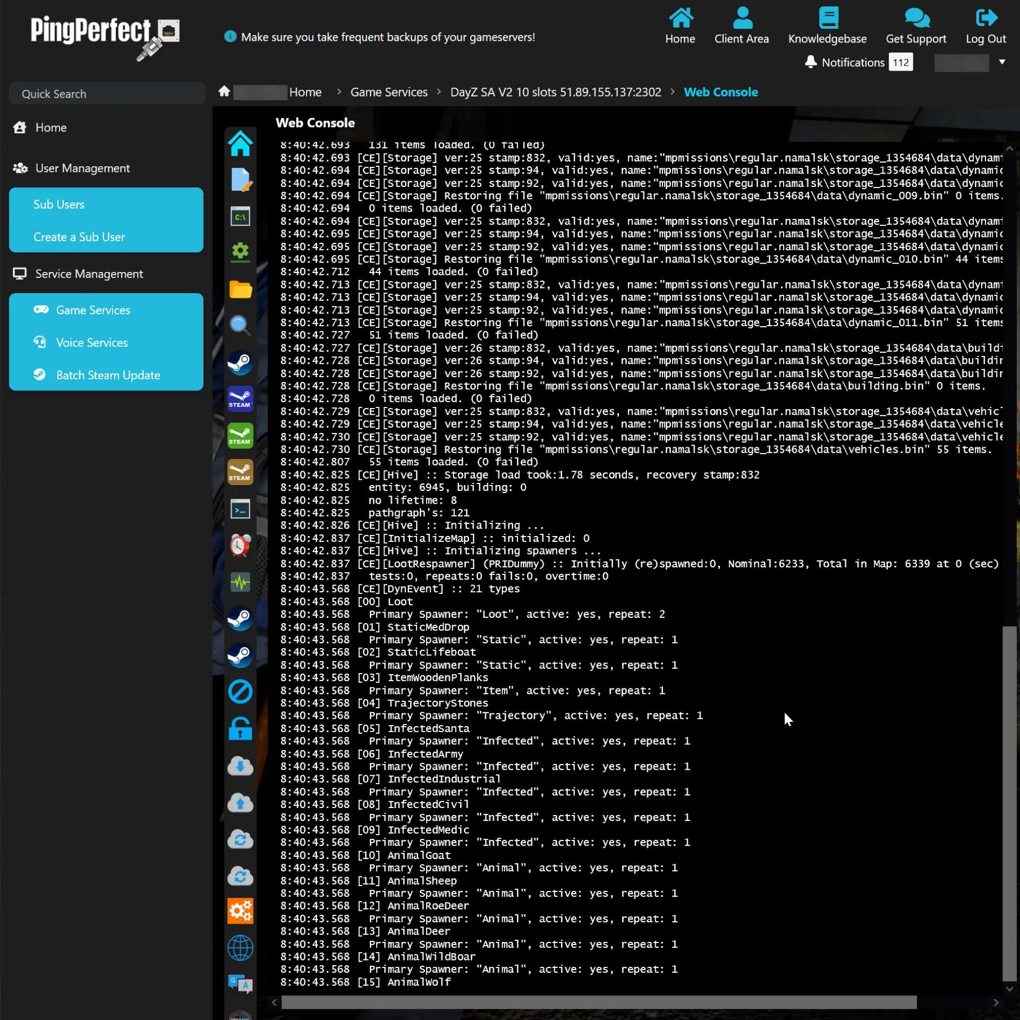Open Batch Steam Update from sidebar
Screen dimensions: 1020x1020
(x=108, y=375)
